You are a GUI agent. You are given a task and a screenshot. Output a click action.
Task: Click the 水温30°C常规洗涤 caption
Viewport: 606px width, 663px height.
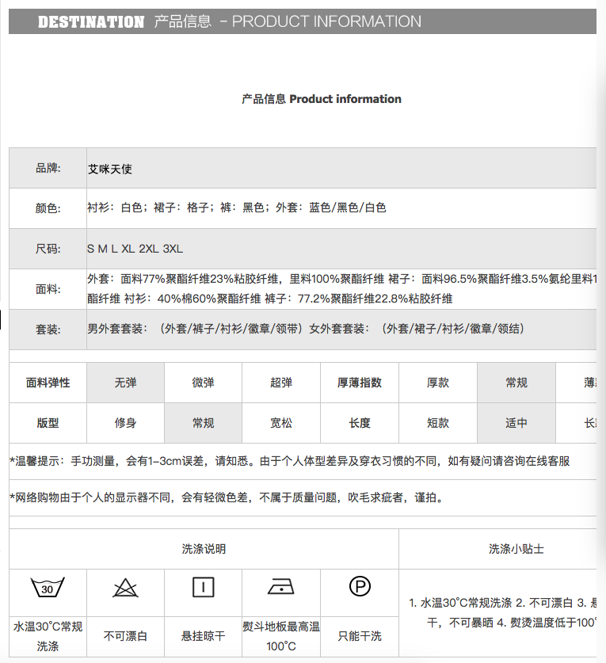click(48, 636)
